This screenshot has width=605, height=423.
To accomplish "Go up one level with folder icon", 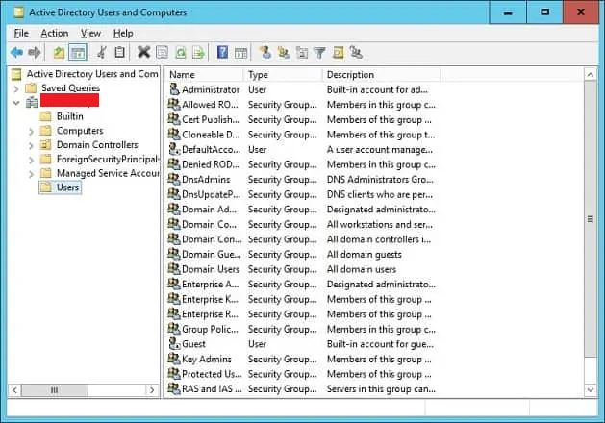I will [59, 53].
